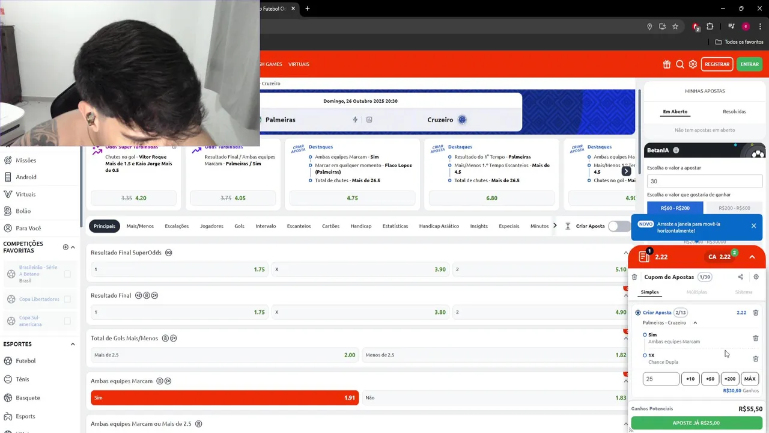
Task: Click the green ENTRAR button
Action: 749,64
